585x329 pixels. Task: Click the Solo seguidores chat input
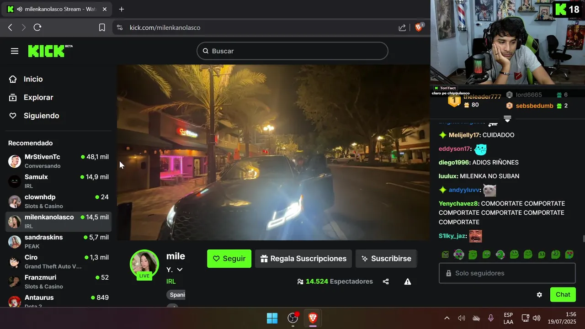(x=507, y=273)
